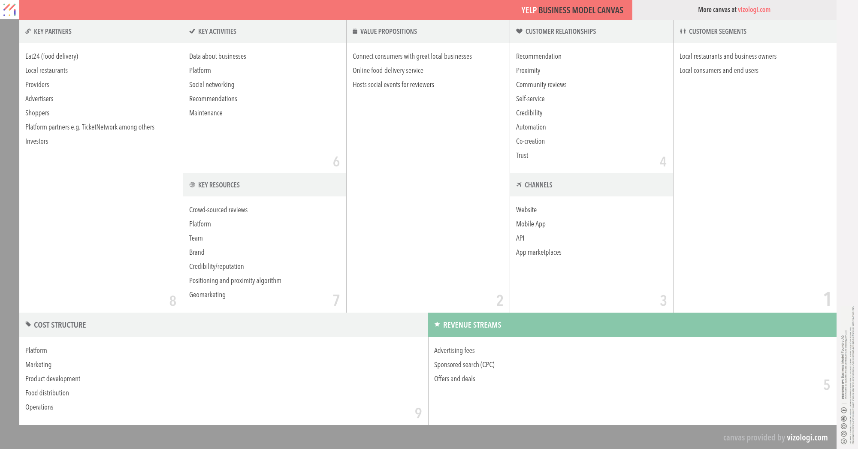The height and width of the screenshot is (449, 858).
Task: Click the Revenue Streams star icon
Action: click(x=437, y=324)
